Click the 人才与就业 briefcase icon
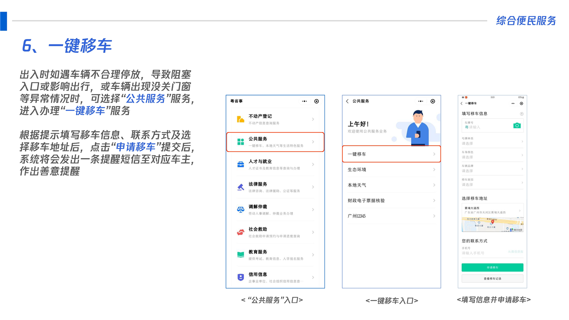This screenshot has height=320, width=569. pos(240,164)
